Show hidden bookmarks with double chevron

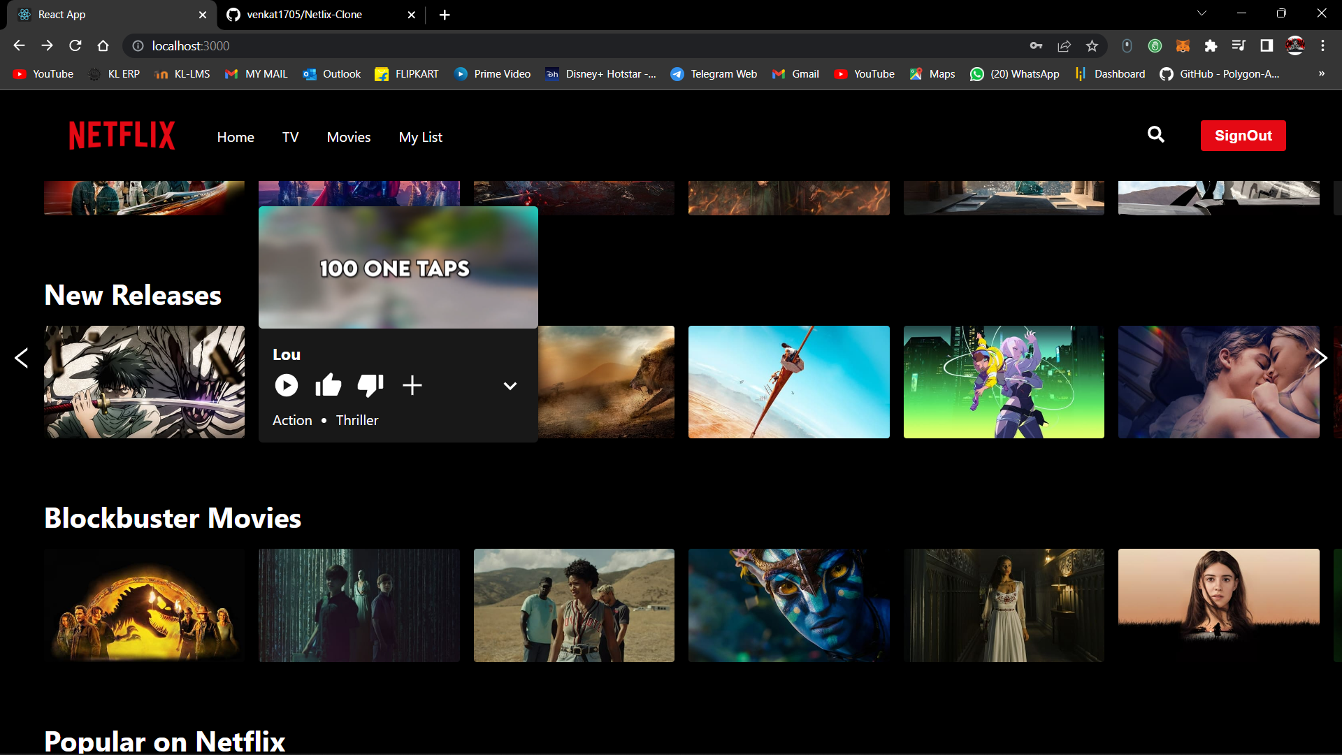[x=1322, y=73]
